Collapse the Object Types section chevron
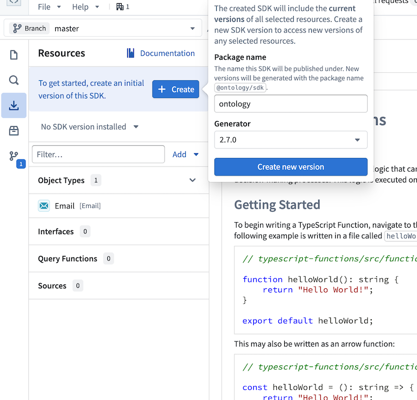This screenshot has width=417, height=400. [193, 180]
